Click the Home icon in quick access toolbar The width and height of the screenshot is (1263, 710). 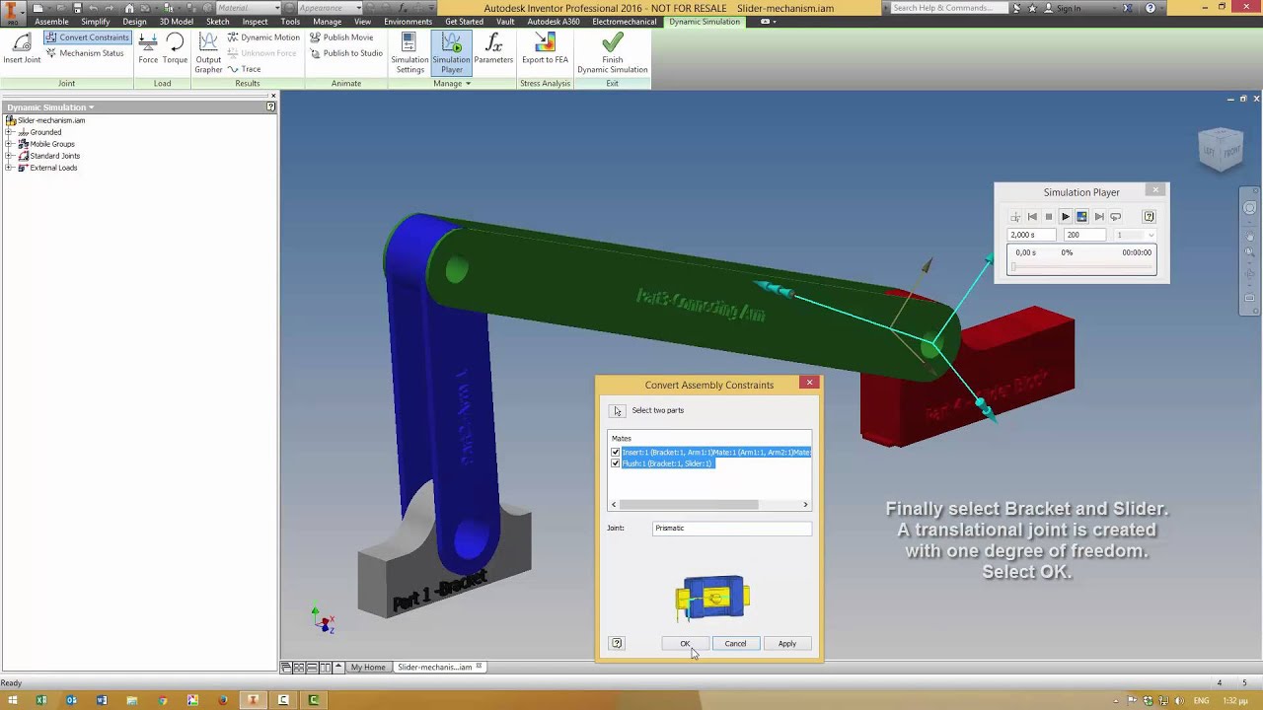[129, 8]
